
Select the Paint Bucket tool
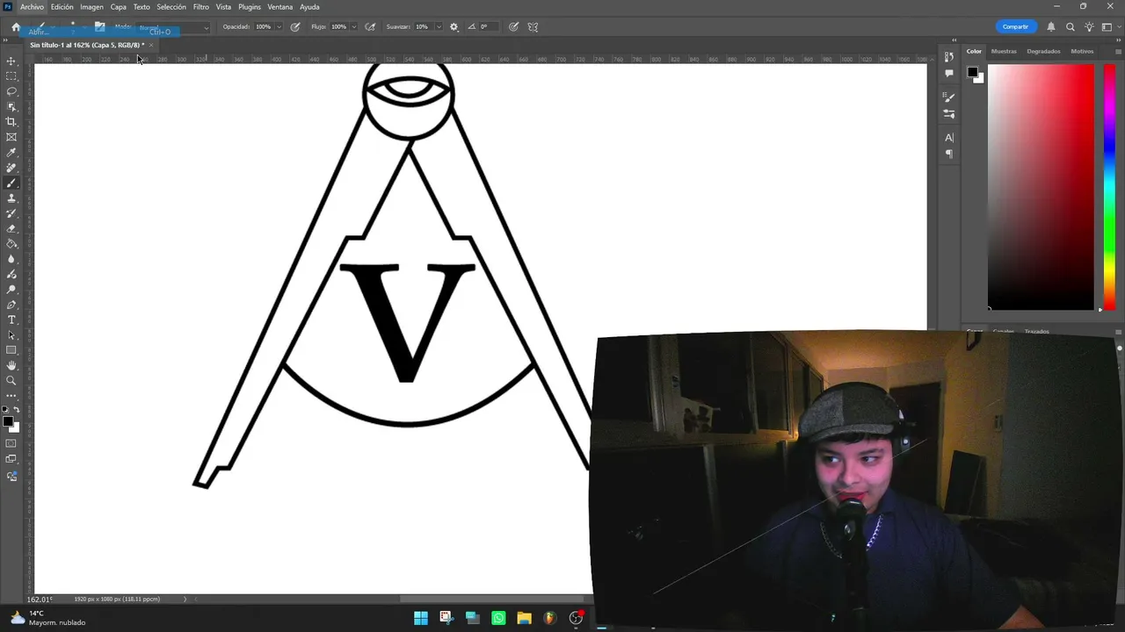(x=11, y=244)
